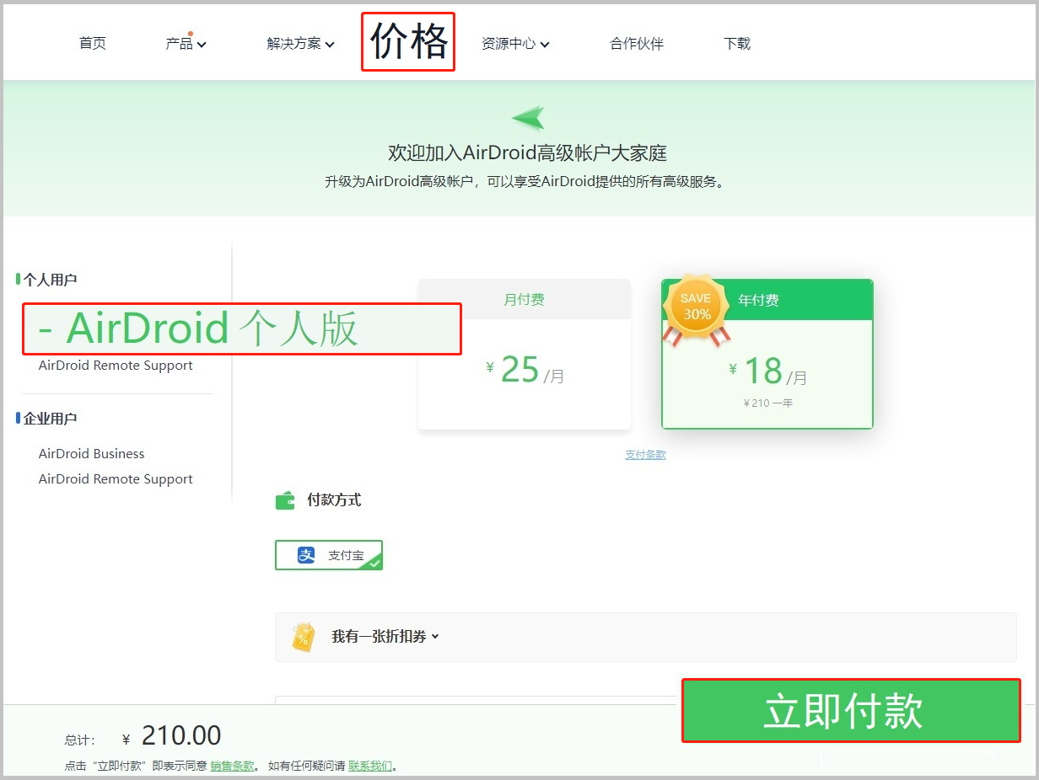Click the Alipay logo icon
This screenshot has height=780, width=1039.
tap(306, 555)
